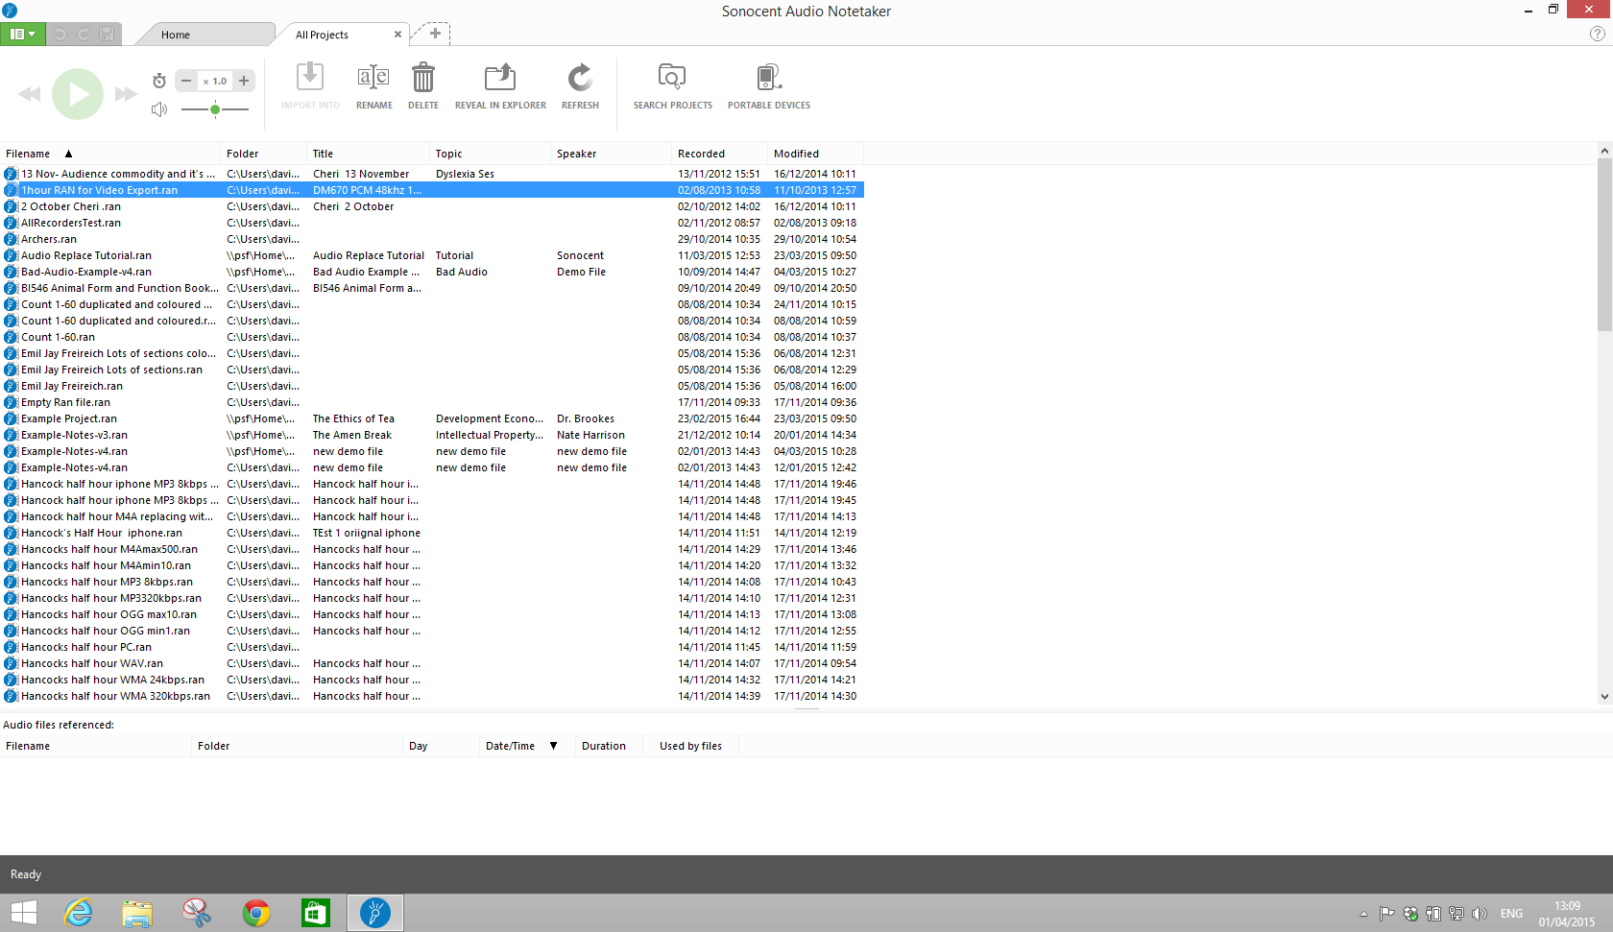
Task: Sort audio files by Day column
Action: (x=441, y=746)
